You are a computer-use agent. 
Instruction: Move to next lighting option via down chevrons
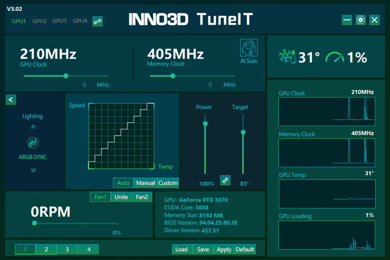(x=33, y=170)
